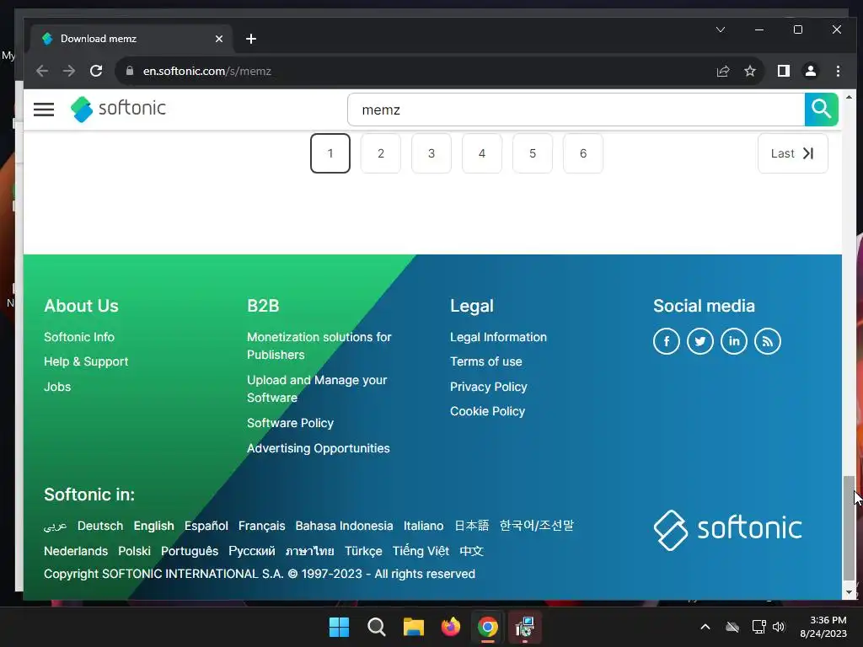Open Monetization solutions for Publishers
Image resolution: width=863 pixels, height=647 pixels.
[319, 345]
